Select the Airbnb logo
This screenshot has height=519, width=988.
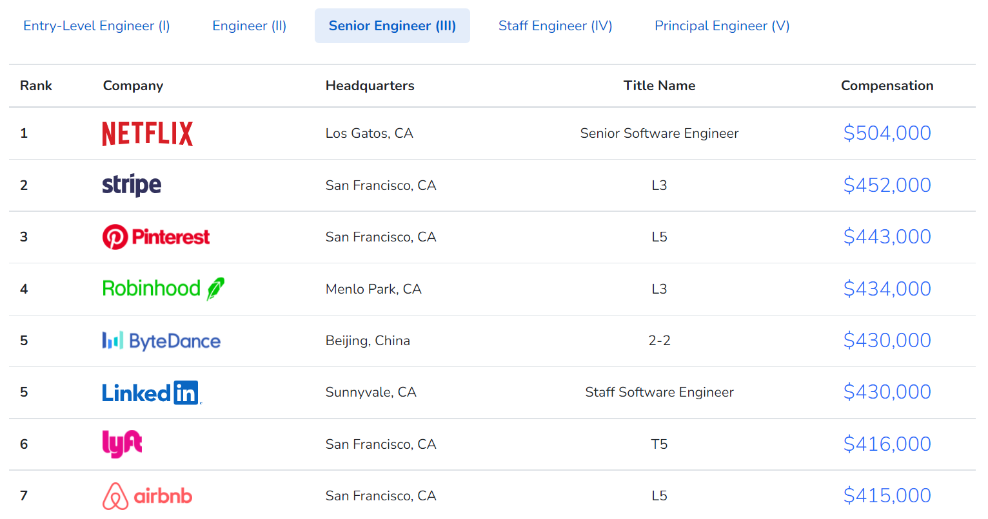[x=147, y=496]
